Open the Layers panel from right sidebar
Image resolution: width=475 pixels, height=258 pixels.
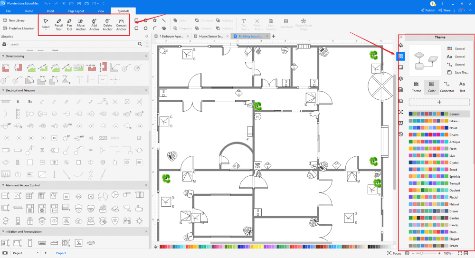coord(401,78)
